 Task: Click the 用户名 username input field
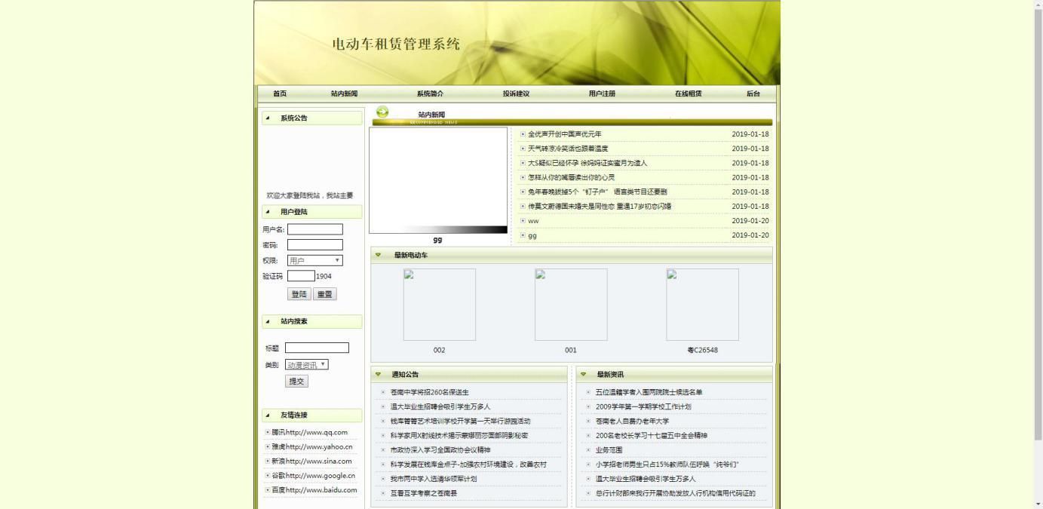tap(315, 228)
